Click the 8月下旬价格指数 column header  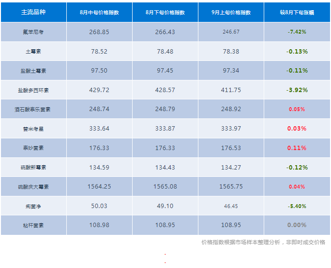coord(165,12)
